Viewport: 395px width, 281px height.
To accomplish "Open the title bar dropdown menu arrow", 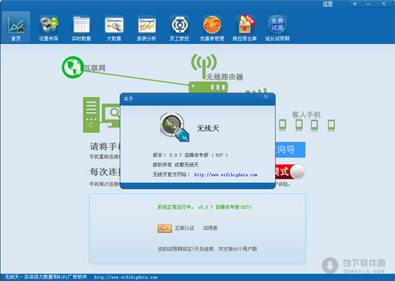I will [355, 4].
